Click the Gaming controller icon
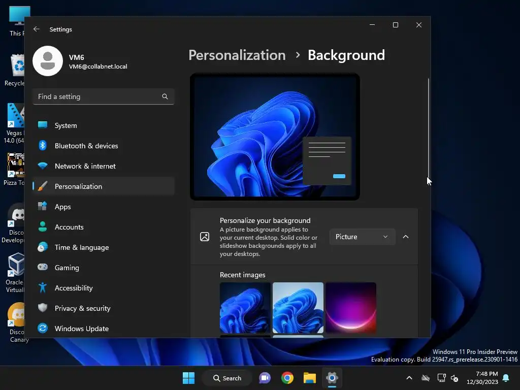 43,267
